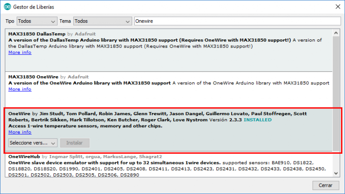The image size is (345, 194).
Task: Select the MAX31850 DallasTemp library entry
Action: (169, 50)
